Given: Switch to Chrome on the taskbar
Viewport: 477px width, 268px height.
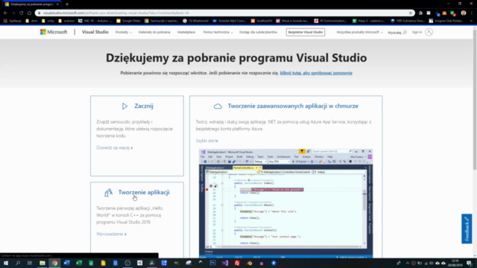Looking at the screenshot, I should pyautogui.click(x=54, y=263).
